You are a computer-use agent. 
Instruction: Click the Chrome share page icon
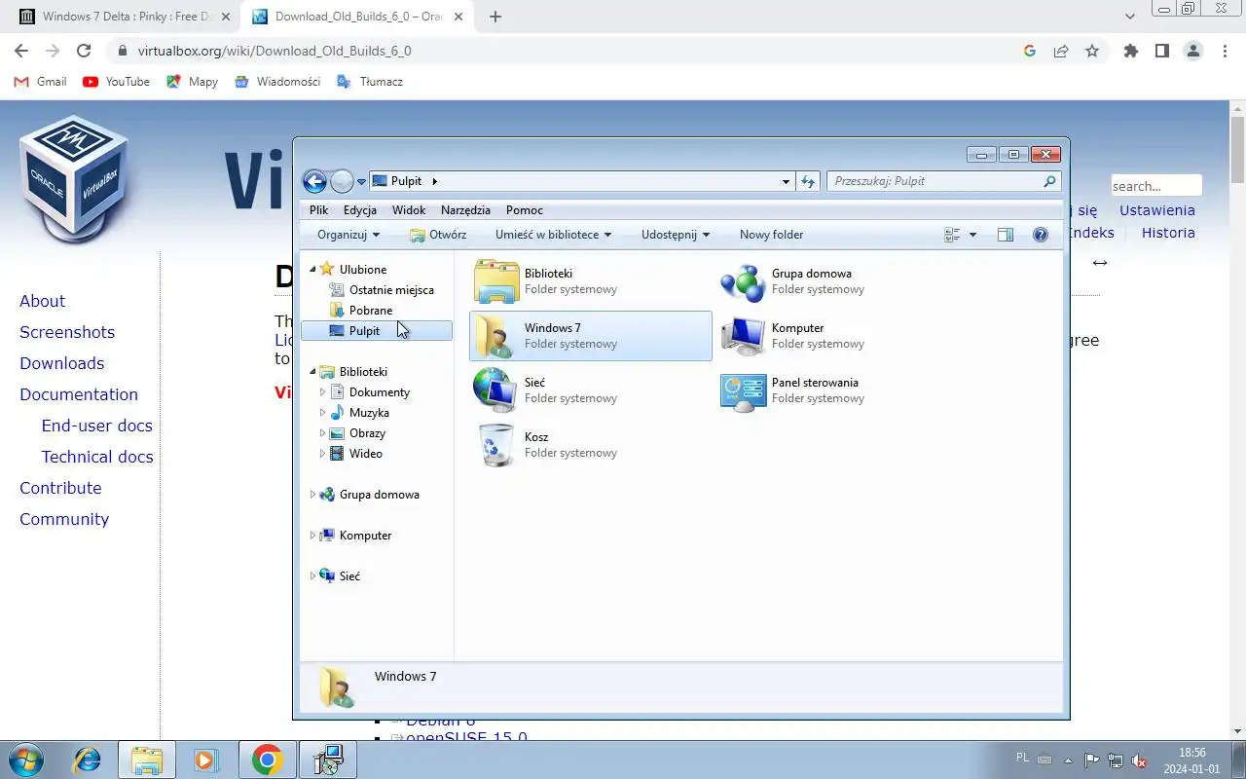(1061, 51)
